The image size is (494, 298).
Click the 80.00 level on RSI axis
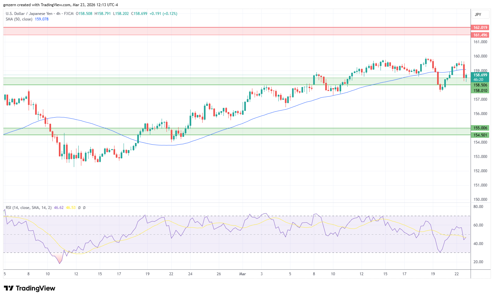pyautogui.click(x=478, y=207)
